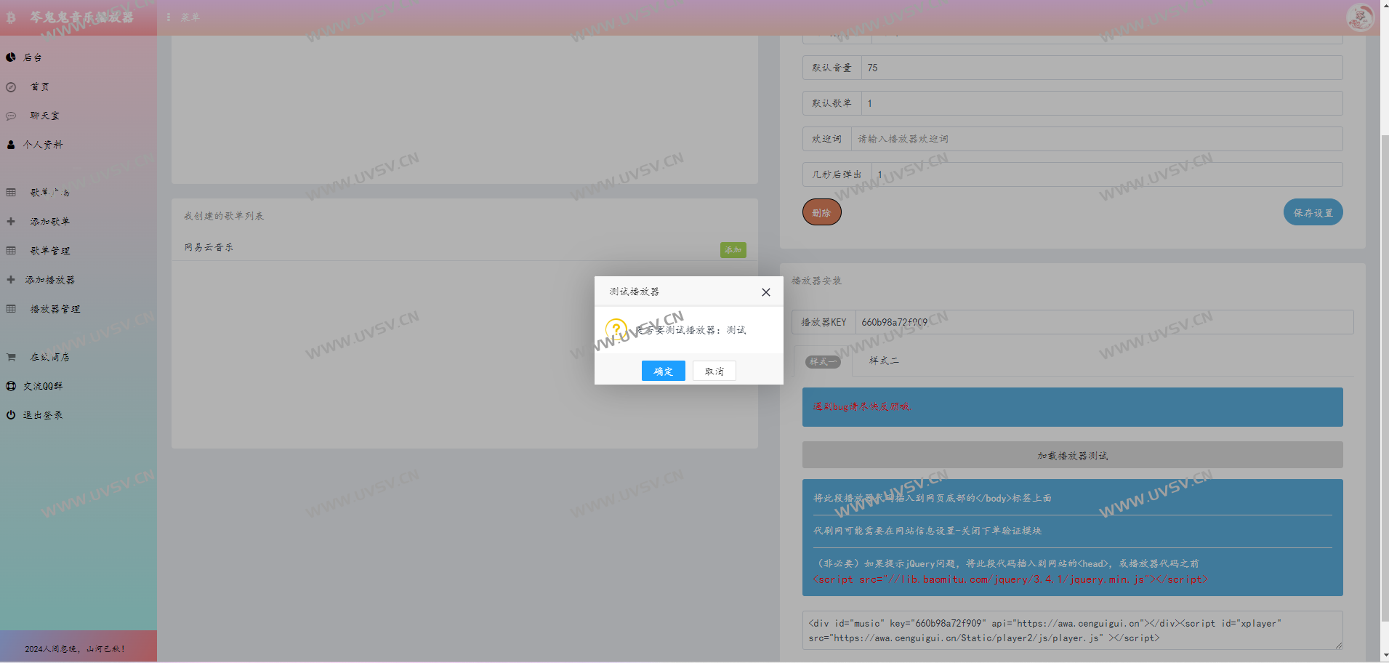Click the 交流QQ群 lifebuoy icon
The width and height of the screenshot is (1389, 663).
coord(11,386)
